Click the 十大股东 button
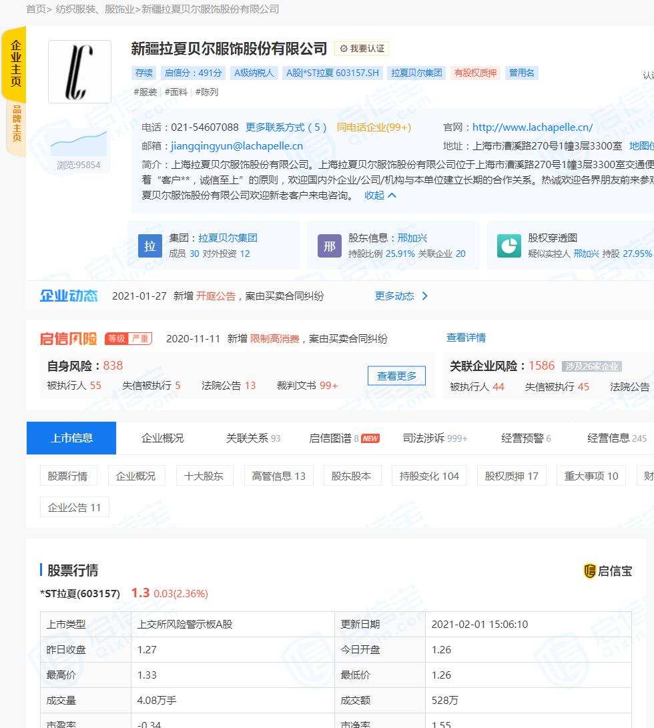654x728 pixels. [204, 475]
